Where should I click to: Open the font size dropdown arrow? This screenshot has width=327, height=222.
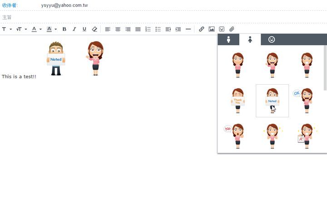[x=26, y=29]
